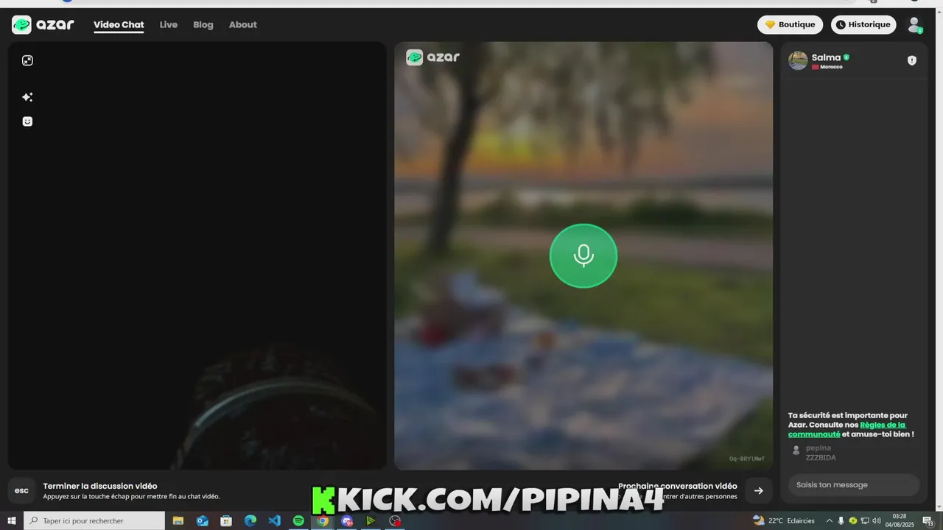
Task: Open the sparkle effects tool
Action: 27,97
